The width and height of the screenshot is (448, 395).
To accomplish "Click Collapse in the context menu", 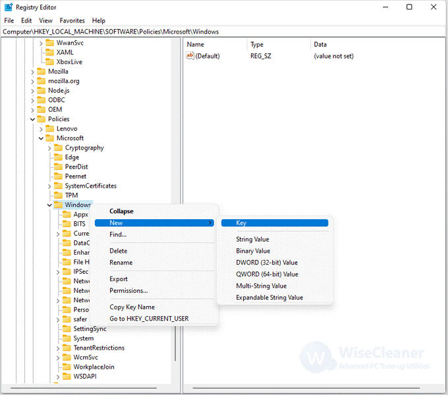I will coord(121,211).
